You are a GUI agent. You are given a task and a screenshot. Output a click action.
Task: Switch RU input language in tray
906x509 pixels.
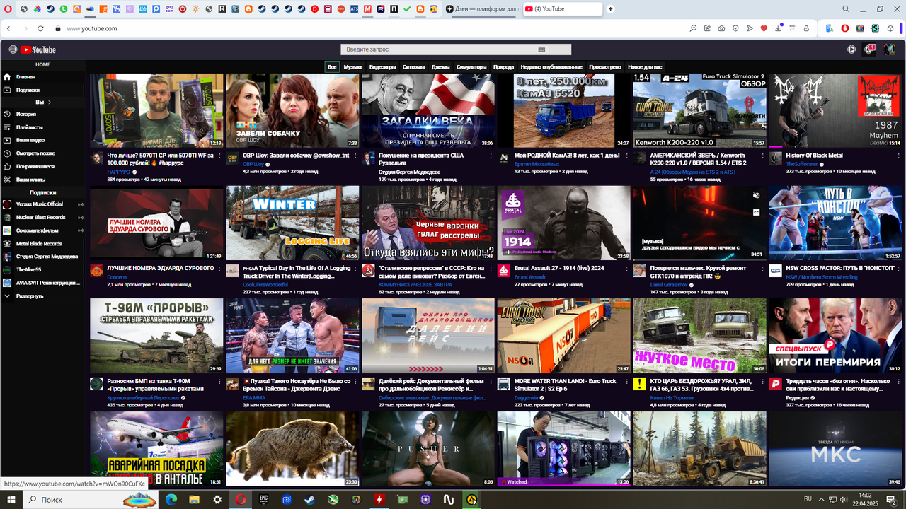coord(808,499)
